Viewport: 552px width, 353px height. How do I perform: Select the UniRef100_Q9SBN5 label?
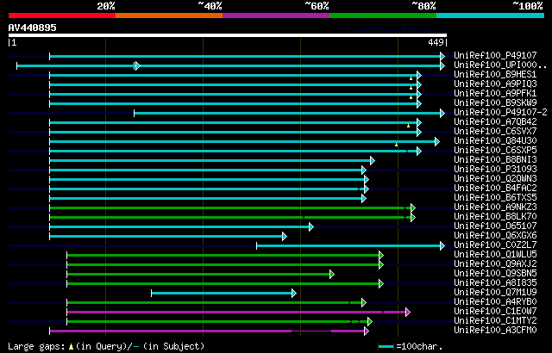pos(495,274)
